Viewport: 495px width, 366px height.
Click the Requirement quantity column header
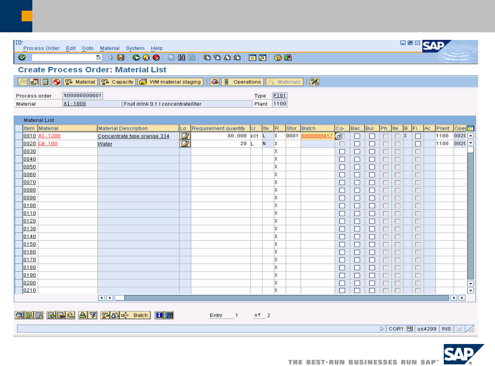(221, 128)
